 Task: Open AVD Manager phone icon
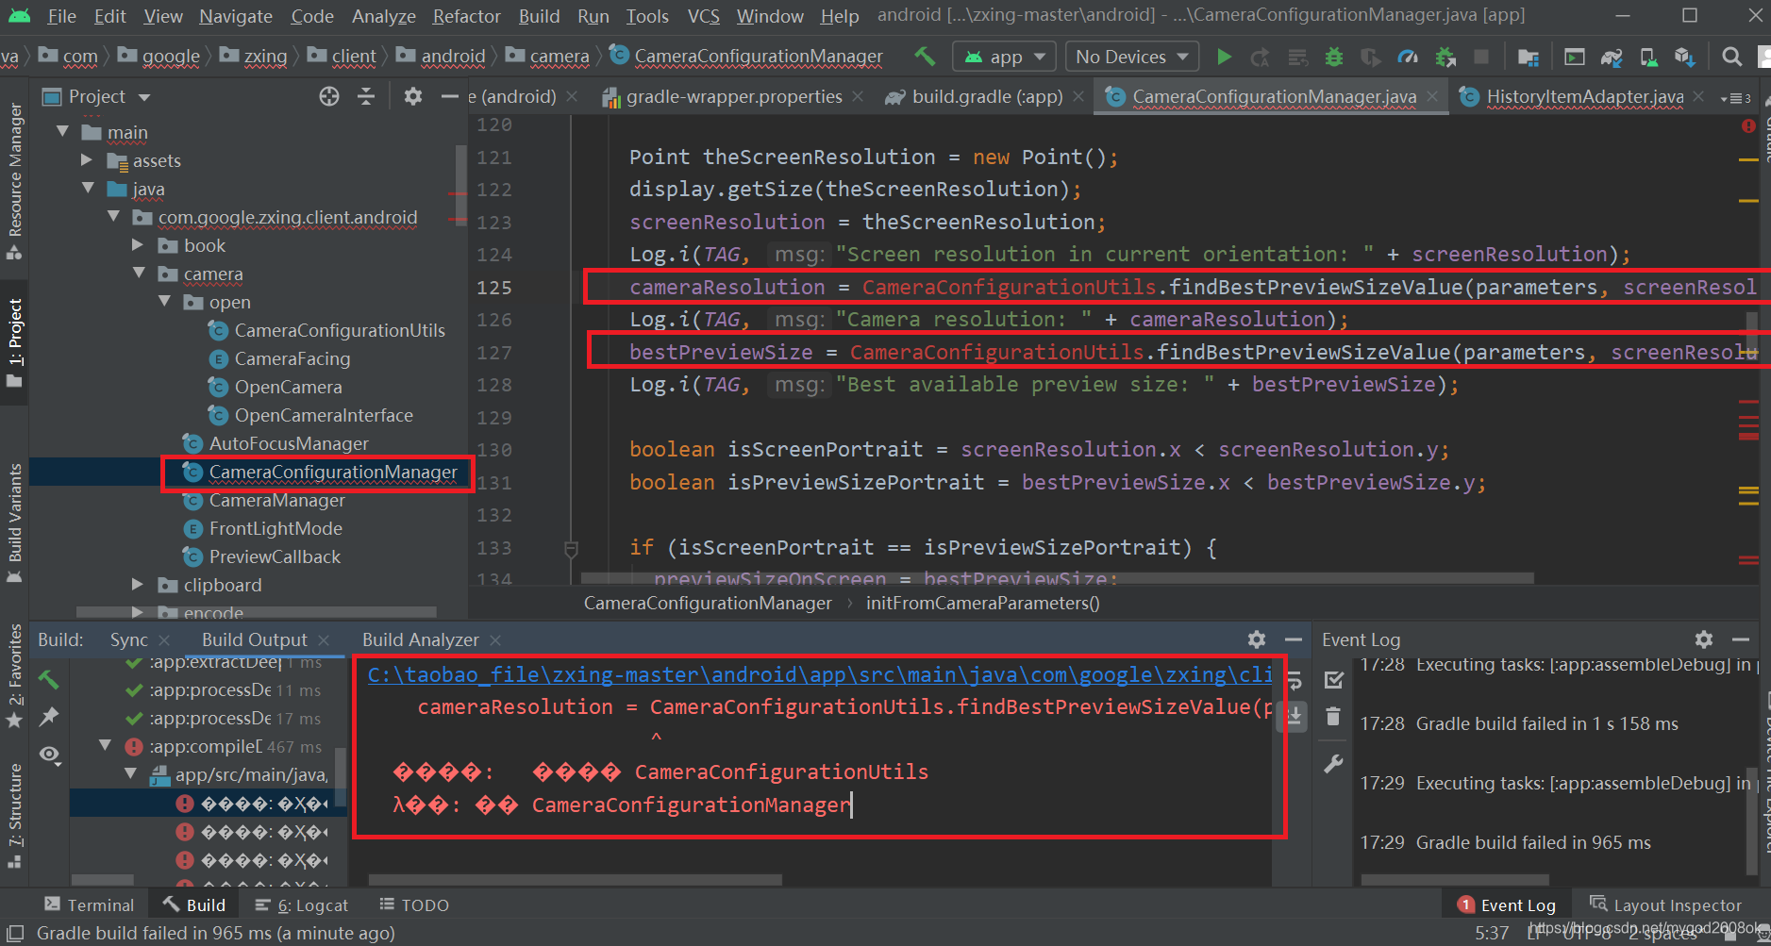[x=1648, y=57]
